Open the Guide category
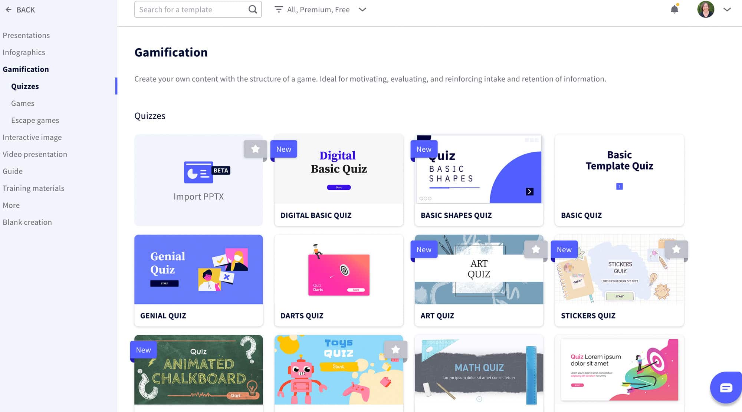742x412 pixels. [13, 171]
